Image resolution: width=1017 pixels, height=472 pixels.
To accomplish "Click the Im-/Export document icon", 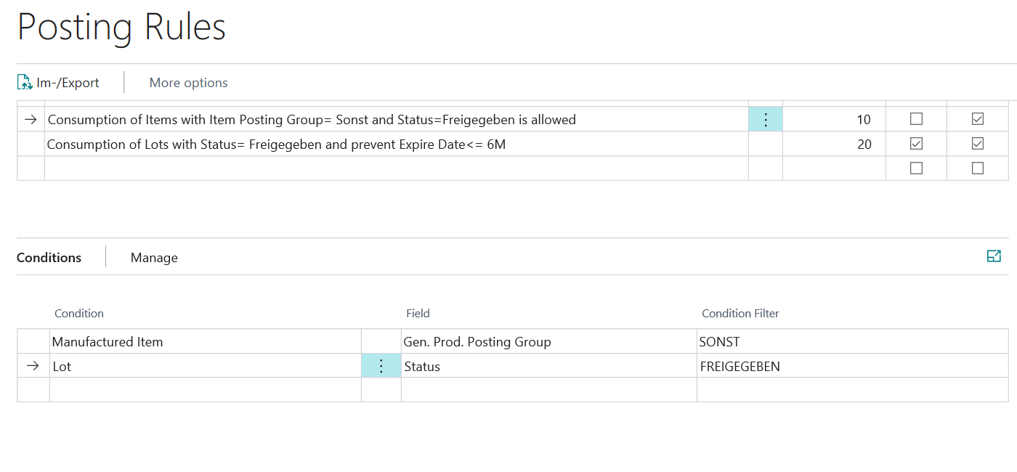I will pos(25,83).
